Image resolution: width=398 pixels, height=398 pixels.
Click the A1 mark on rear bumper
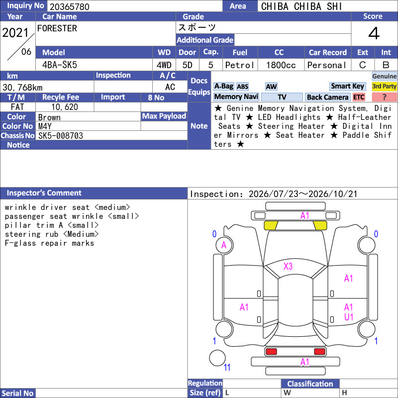tap(304, 362)
